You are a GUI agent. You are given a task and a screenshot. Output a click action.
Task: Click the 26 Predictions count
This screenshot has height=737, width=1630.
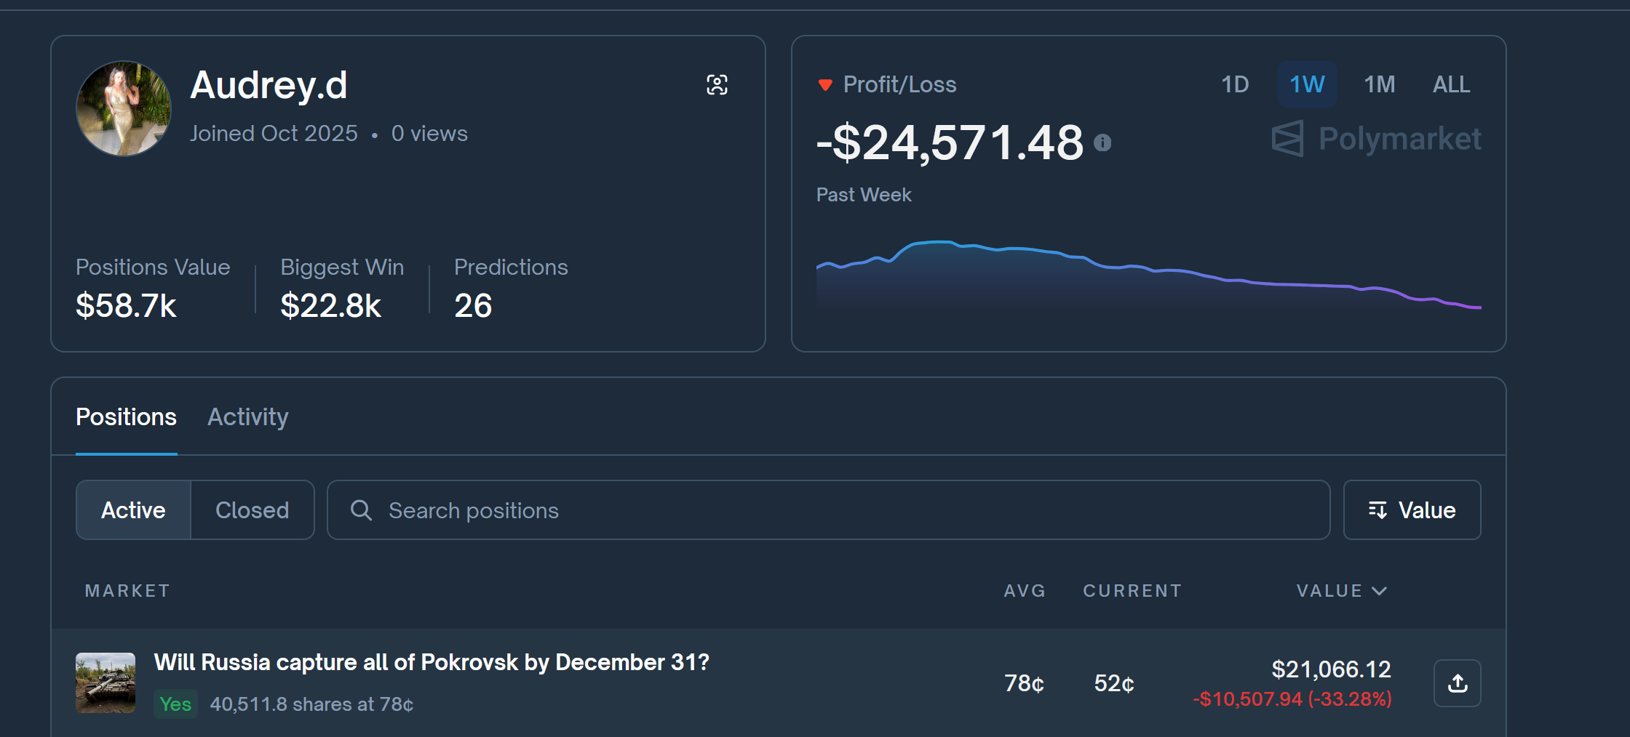pyautogui.click(x=473, y=306)
